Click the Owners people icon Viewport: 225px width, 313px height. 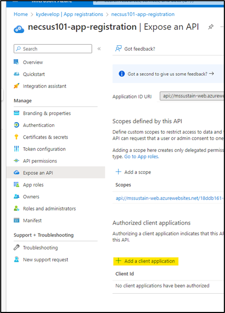tap(17, 197)
